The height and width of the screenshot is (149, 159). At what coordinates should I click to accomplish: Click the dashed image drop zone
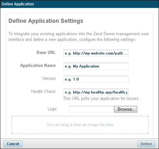coord(80,125)
